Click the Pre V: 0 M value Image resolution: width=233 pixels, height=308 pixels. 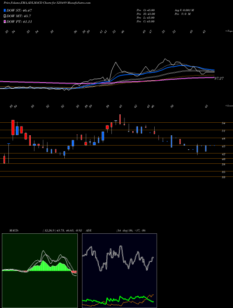[182, 14]
